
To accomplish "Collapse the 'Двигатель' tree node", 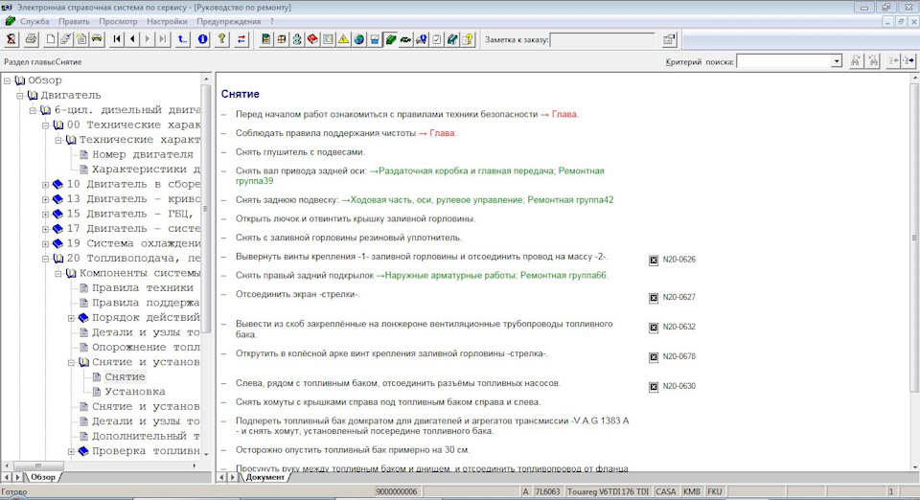I will coord(20,95).
